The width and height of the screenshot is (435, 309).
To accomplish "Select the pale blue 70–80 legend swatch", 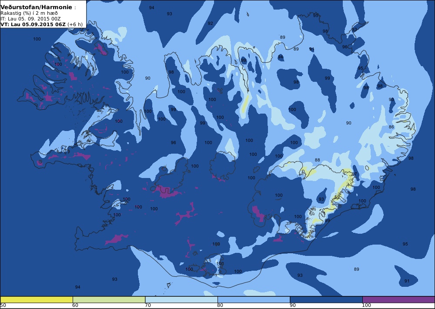I will (181, 299).
